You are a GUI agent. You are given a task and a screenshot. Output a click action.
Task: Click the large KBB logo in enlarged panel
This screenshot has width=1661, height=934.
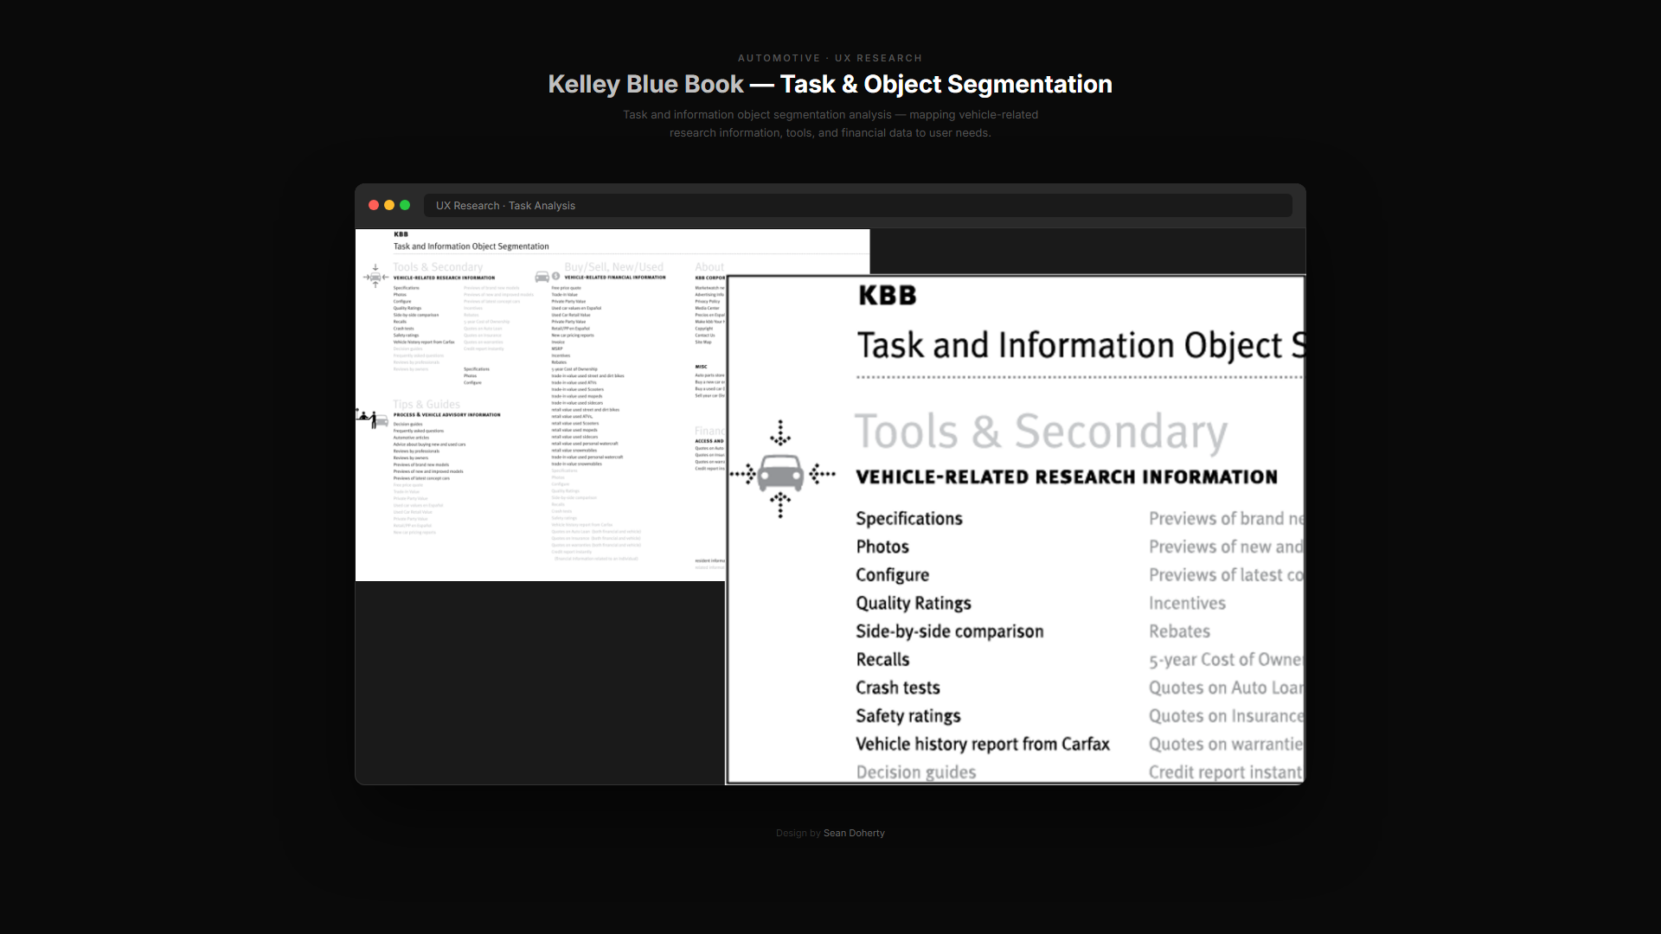coord(887,296)
